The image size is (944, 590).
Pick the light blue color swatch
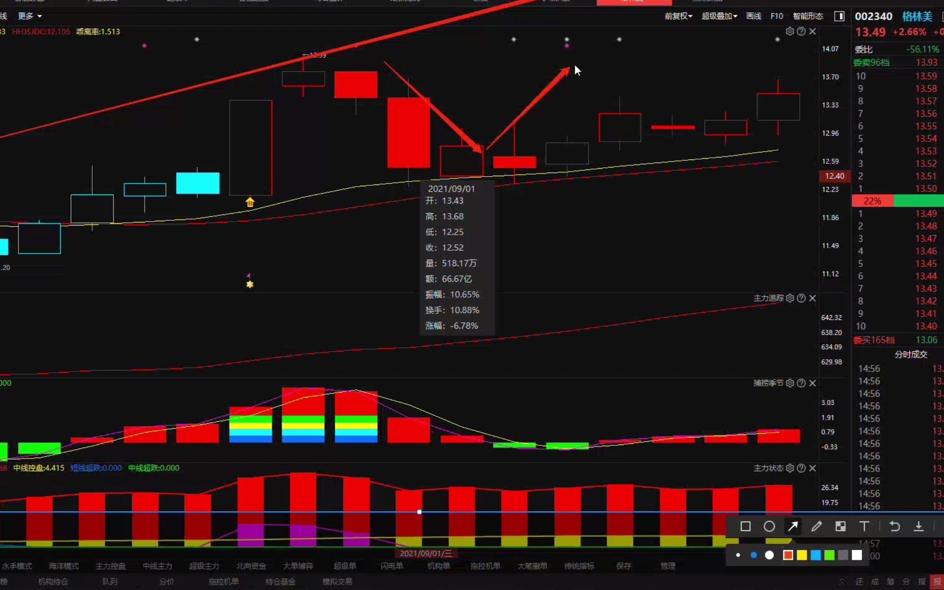pyautogui.click(x=816, y=555)
